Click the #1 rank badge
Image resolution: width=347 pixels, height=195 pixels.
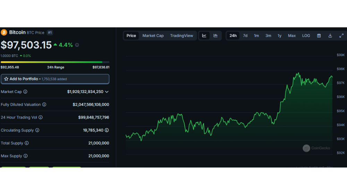pyautogui.click(x=50, y=33)
